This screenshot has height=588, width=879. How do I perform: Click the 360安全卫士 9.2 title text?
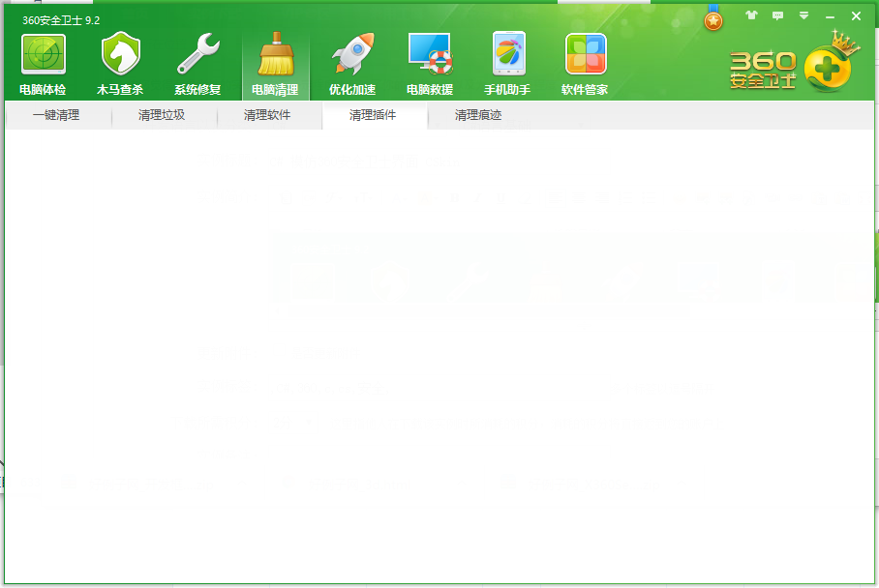point(61,20)
